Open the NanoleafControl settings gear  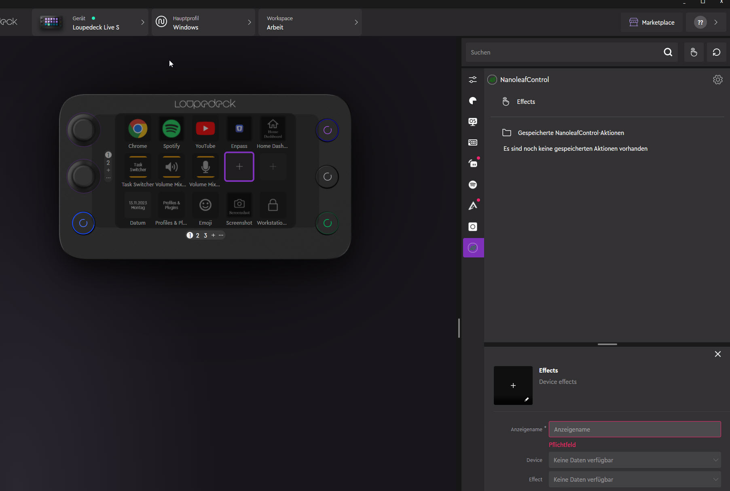[718, 80]
